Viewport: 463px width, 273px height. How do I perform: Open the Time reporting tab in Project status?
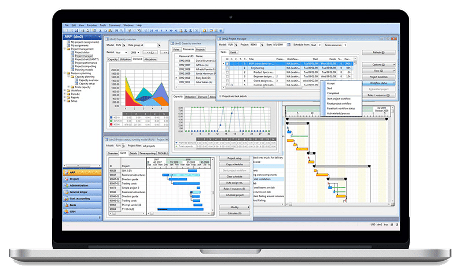(x=148, y=153)
